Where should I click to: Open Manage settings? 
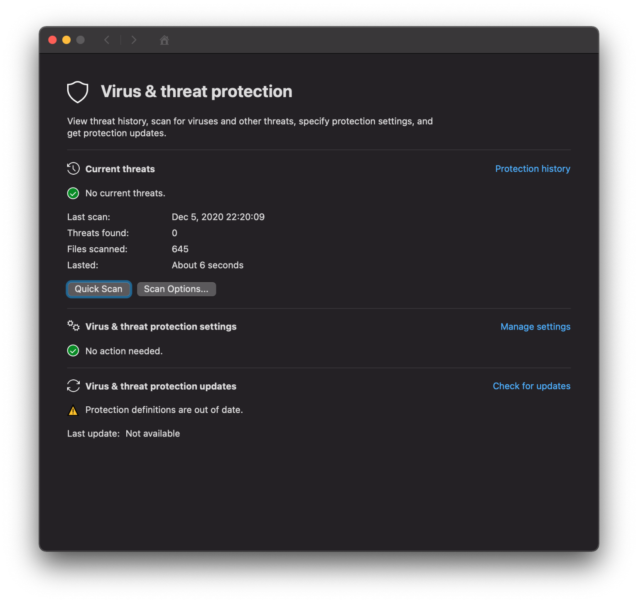[535, 327]
